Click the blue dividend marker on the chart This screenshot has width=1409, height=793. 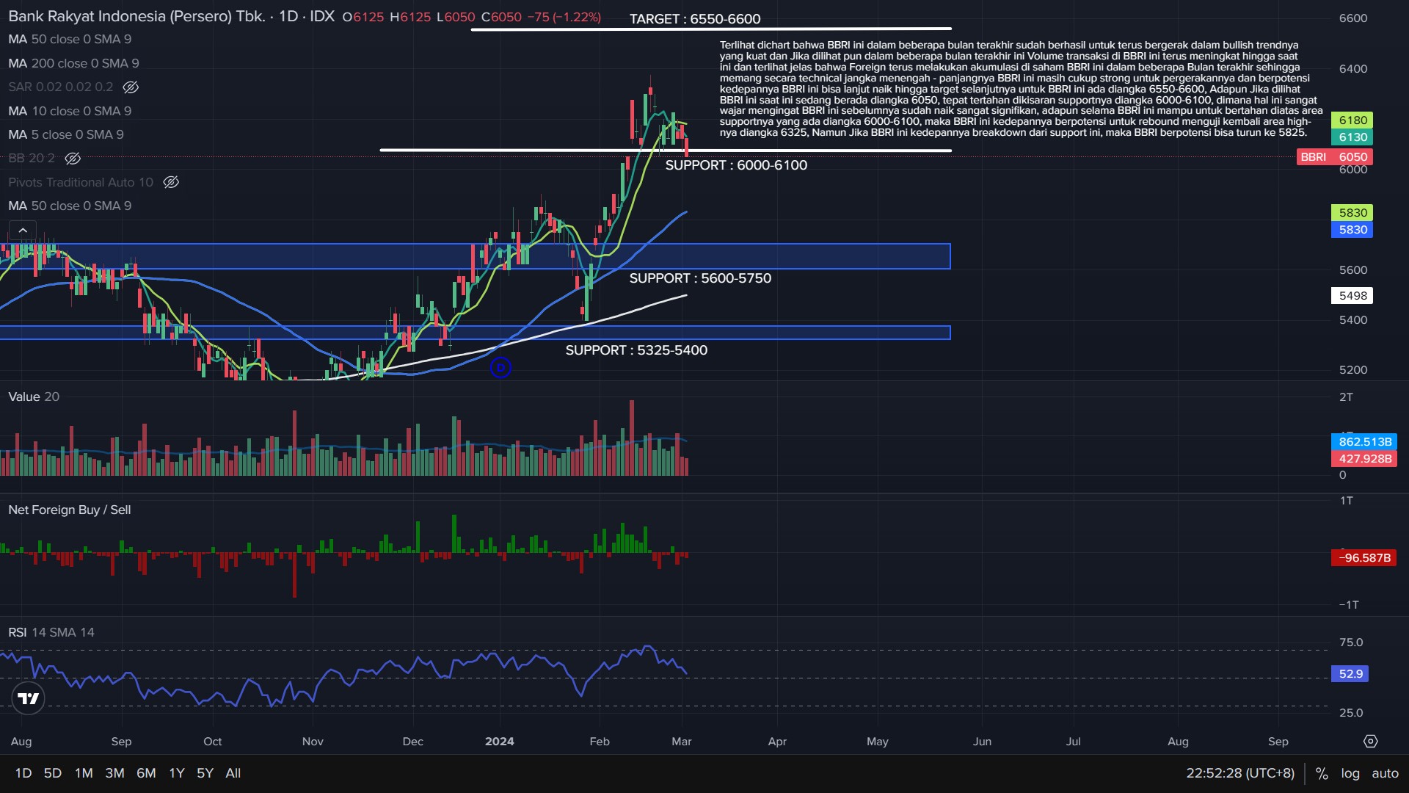500,367
